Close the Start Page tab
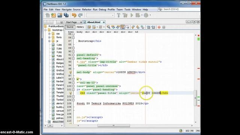The width and height of the screenshot is (240, 135). pyautogui.click(x=81, y=22)
